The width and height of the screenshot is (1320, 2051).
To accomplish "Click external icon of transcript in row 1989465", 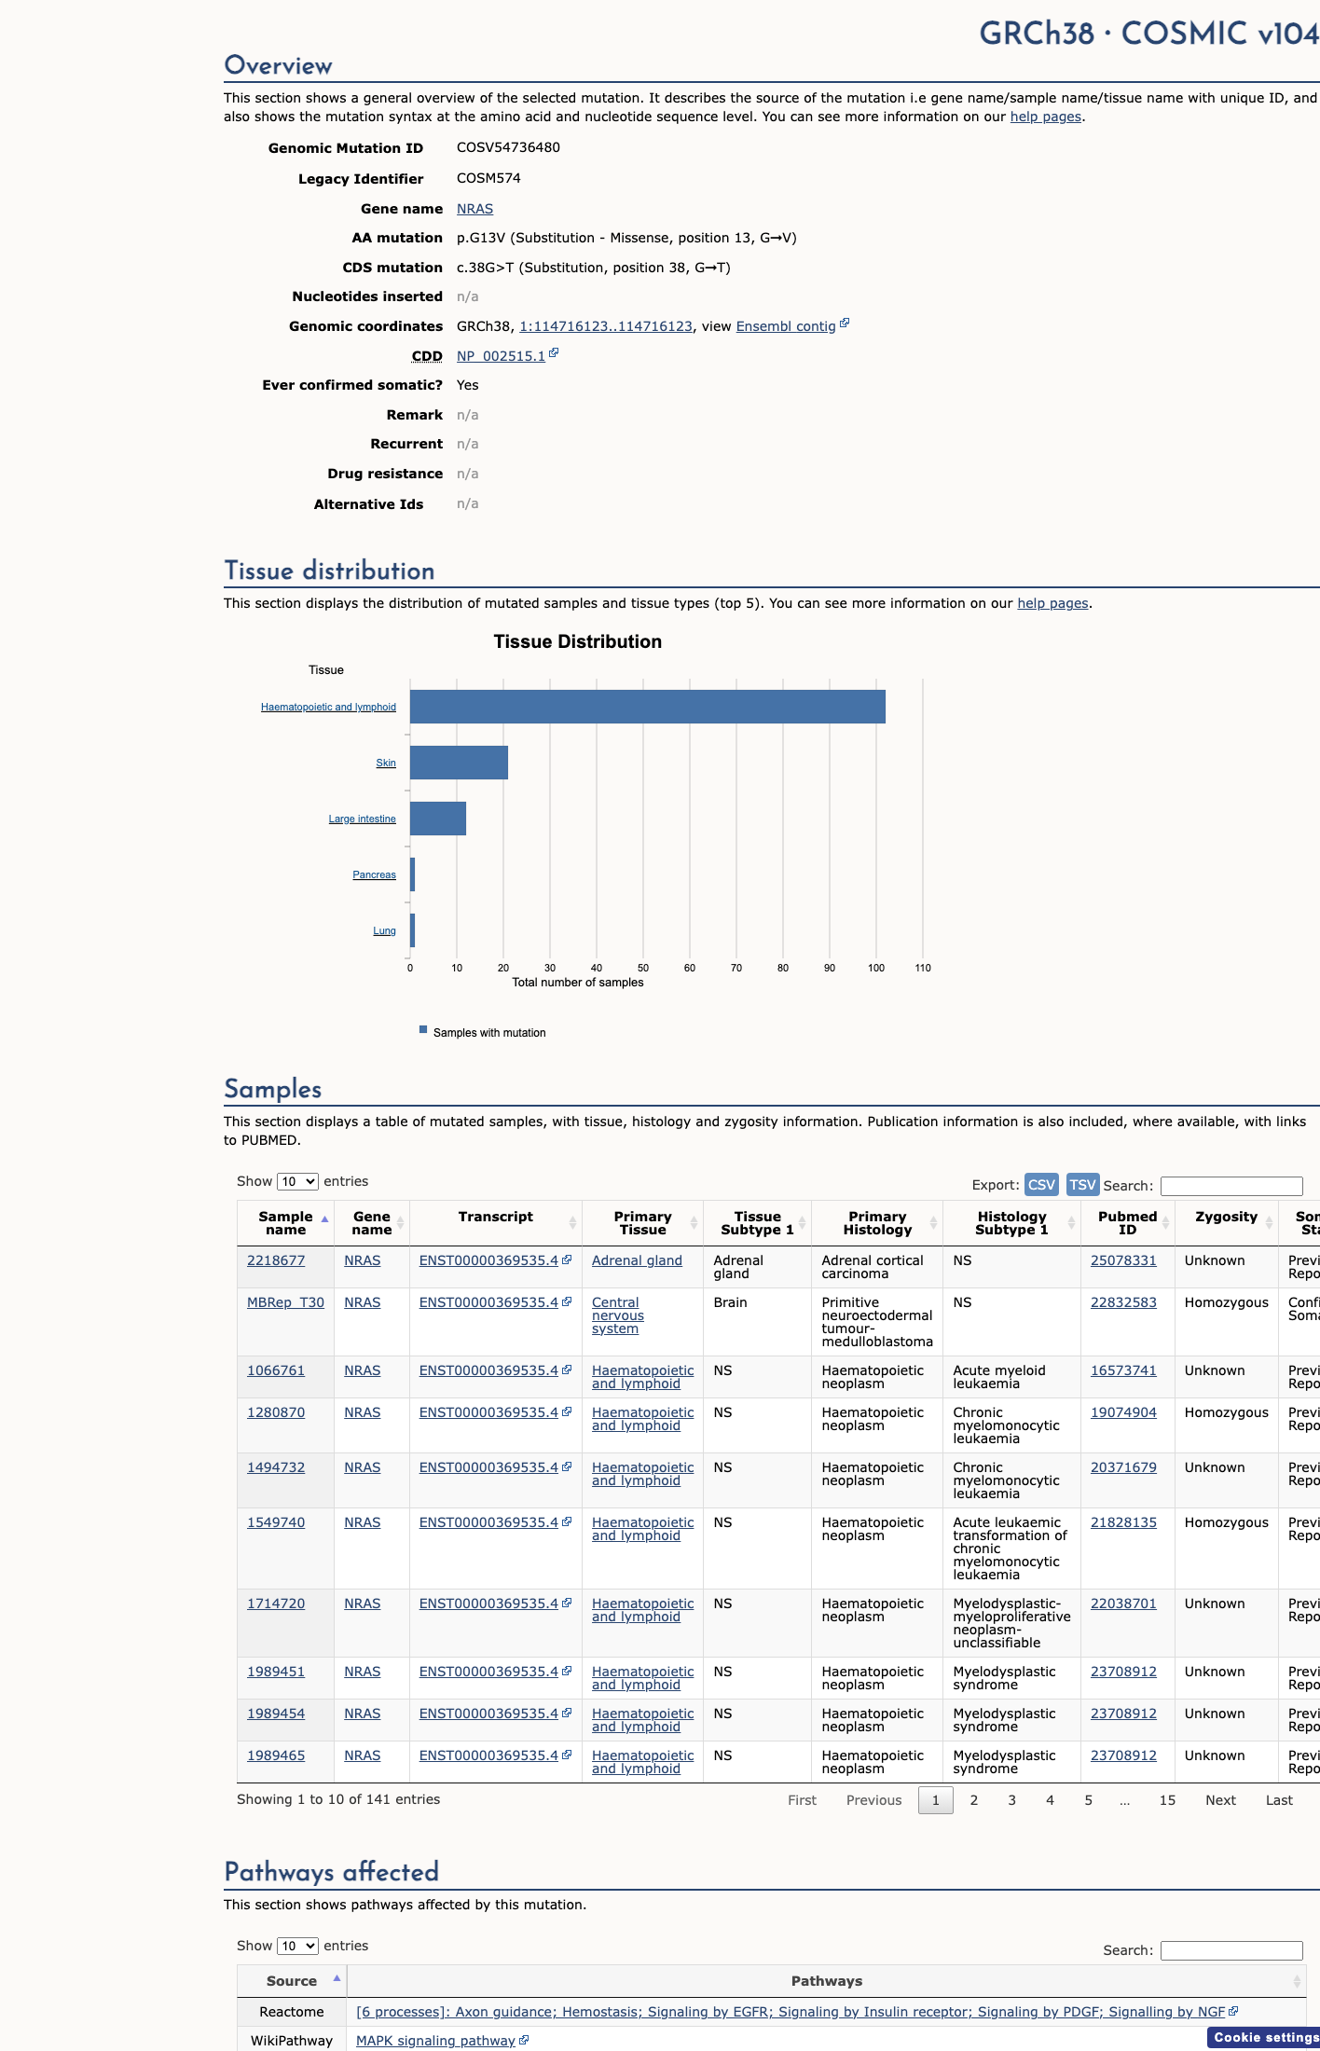I will [567, 1755].
